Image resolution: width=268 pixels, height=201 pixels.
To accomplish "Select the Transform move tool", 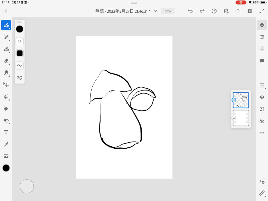I will coord(6,85).
